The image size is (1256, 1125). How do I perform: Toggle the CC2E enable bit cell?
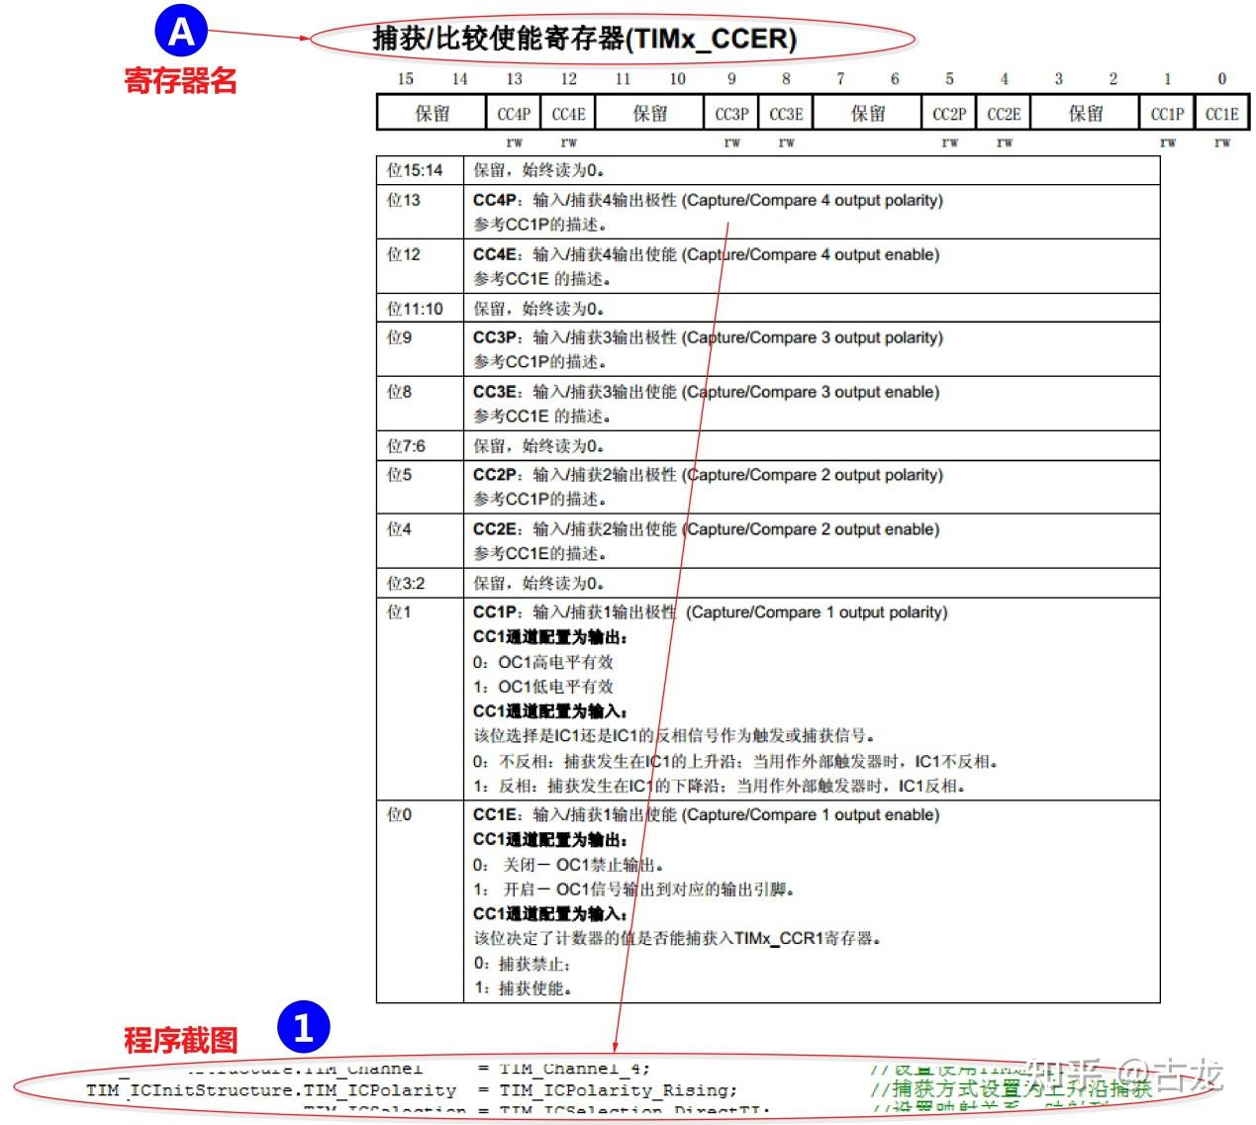pyautogui.click(x=1003, y=112)
